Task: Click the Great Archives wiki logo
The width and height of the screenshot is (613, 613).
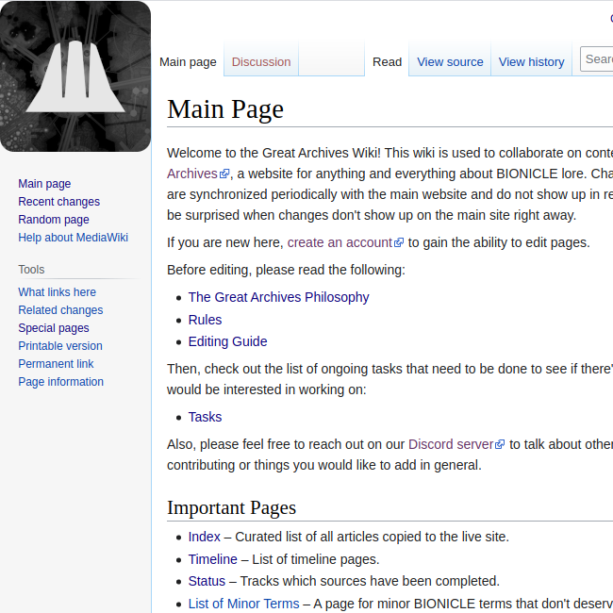Action: pyautogui.click(x=75, y=76)
